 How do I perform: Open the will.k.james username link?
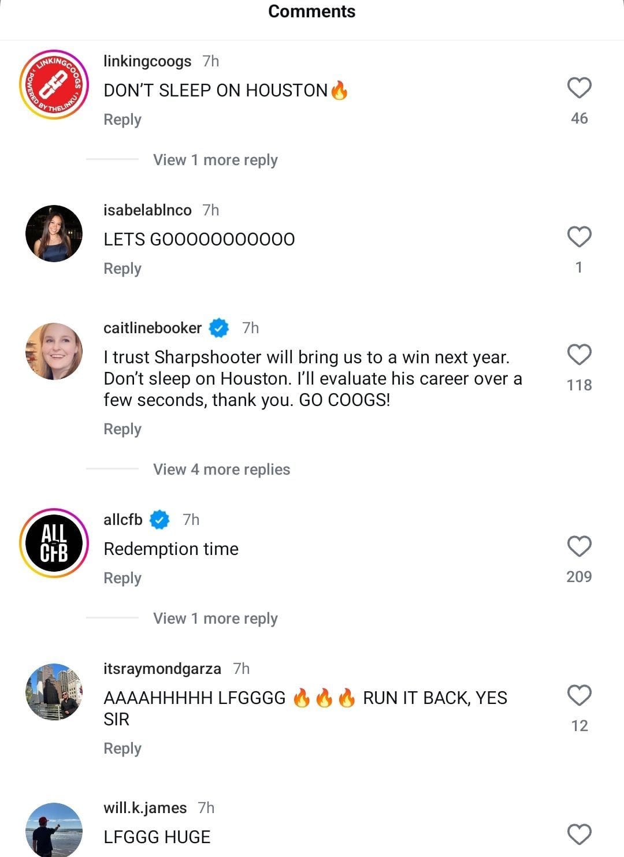pyautogui.click(x=145, y=808)
